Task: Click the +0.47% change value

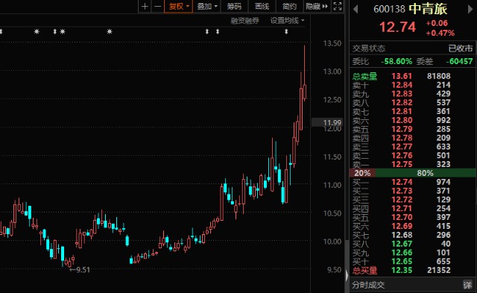Action: click(x=440, y=33)
